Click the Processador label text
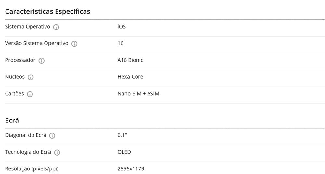The height and width of the screenshot is (174, 325). [x=20, y=60]
